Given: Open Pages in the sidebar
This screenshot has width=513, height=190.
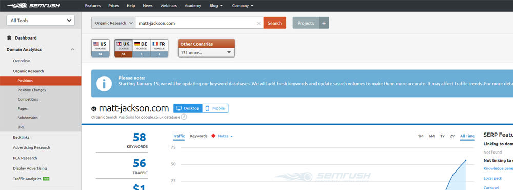Looking at the screenshot, I should click(23, 109).
